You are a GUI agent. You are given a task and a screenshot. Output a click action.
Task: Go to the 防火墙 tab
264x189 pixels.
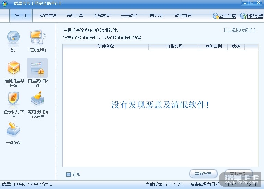156,16
